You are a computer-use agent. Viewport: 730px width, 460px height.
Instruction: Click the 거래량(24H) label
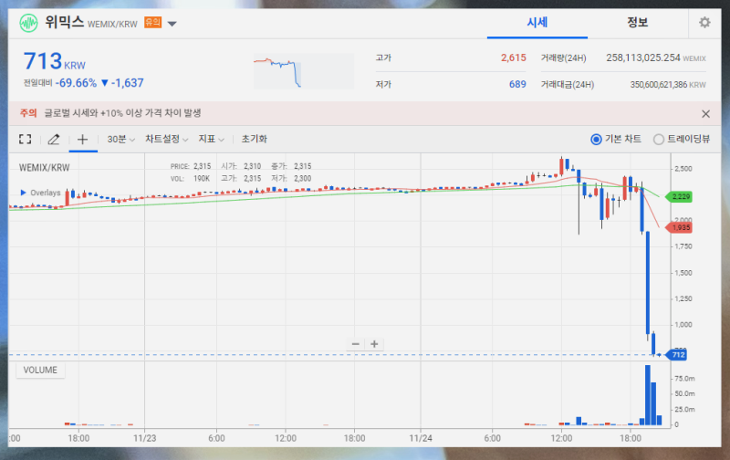[x=563, y=58]
